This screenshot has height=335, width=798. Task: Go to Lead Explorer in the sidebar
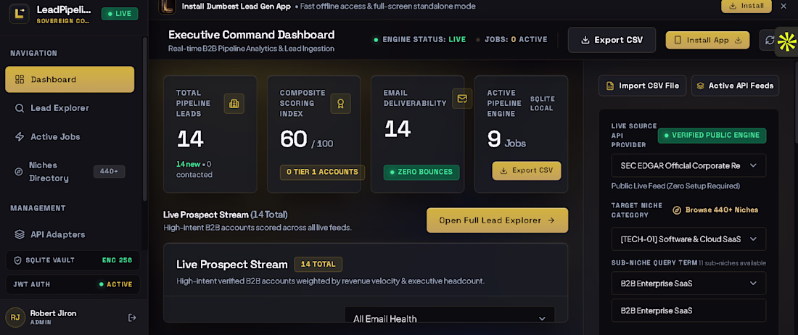pyautogui.click(x=70, y=108)
